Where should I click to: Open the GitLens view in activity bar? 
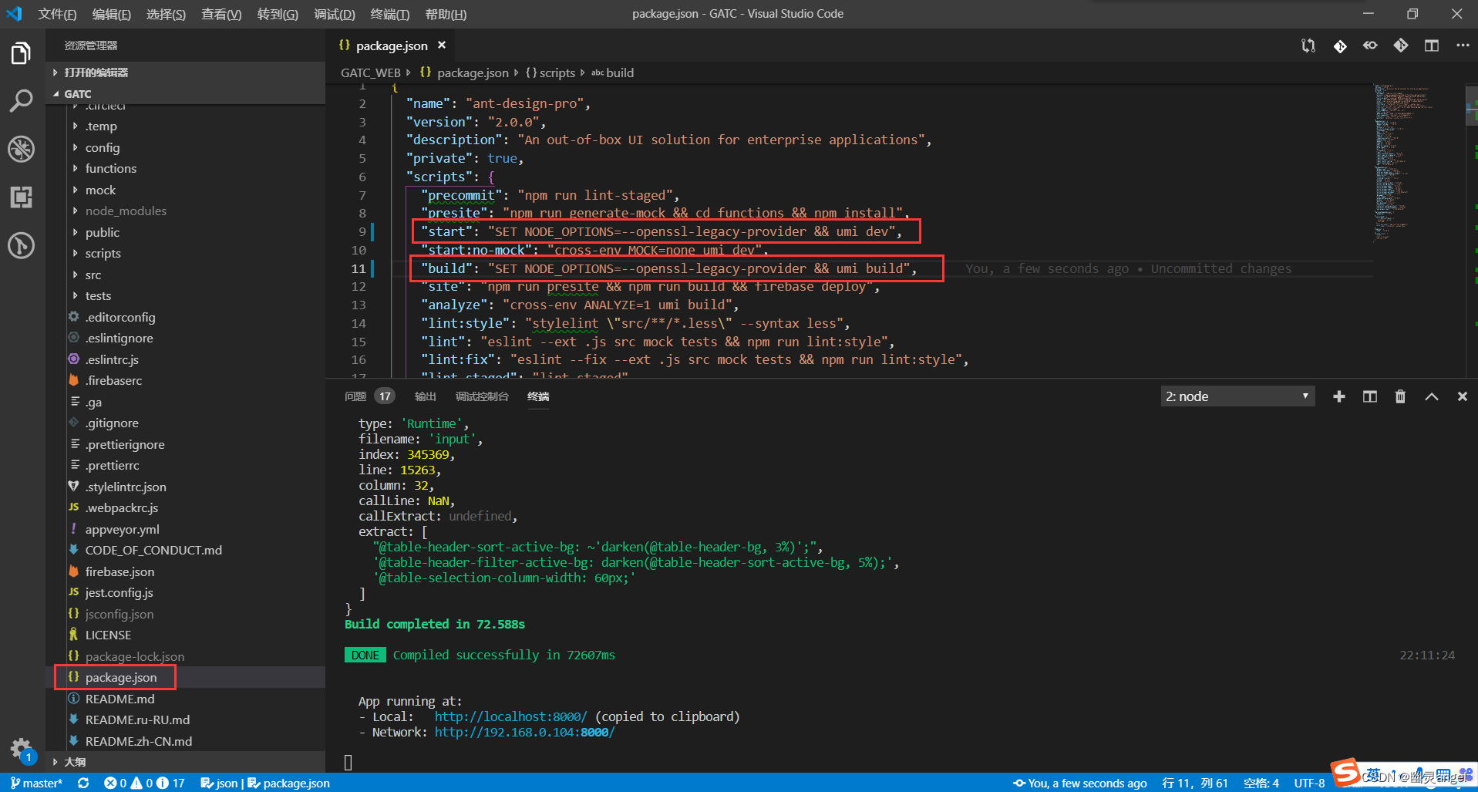click(21, 246)
